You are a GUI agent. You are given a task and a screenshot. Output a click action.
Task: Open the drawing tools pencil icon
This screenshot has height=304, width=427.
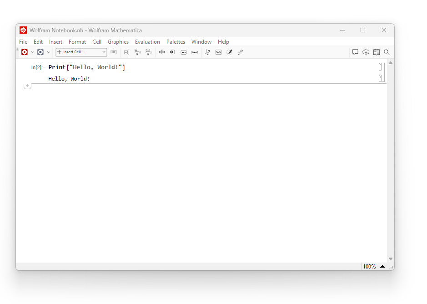tap(229, 52)
